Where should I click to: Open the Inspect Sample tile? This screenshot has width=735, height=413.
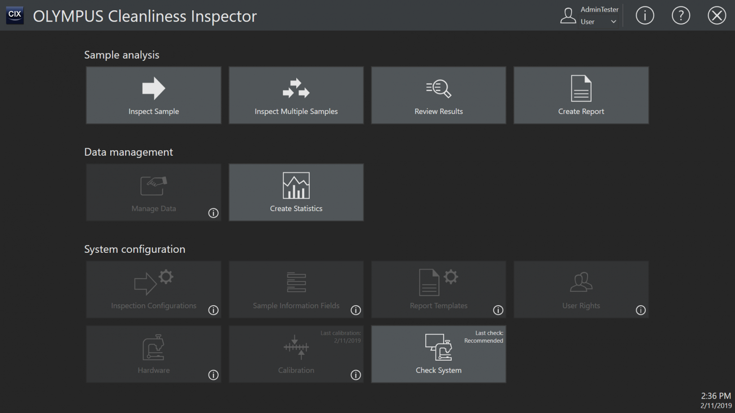click(x=153, y=95)
